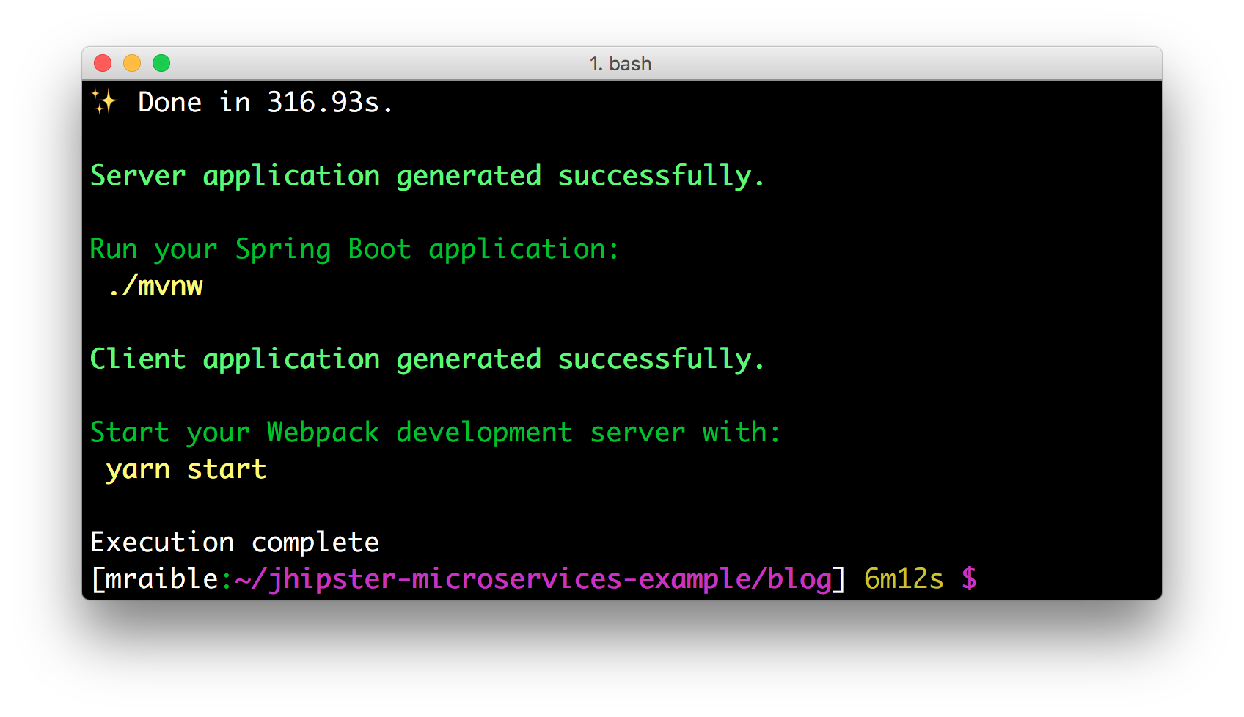This screenshot has height=717, width=1244.
Task: Click the 'yarn start' command text
Action: (x=186, y=469)
